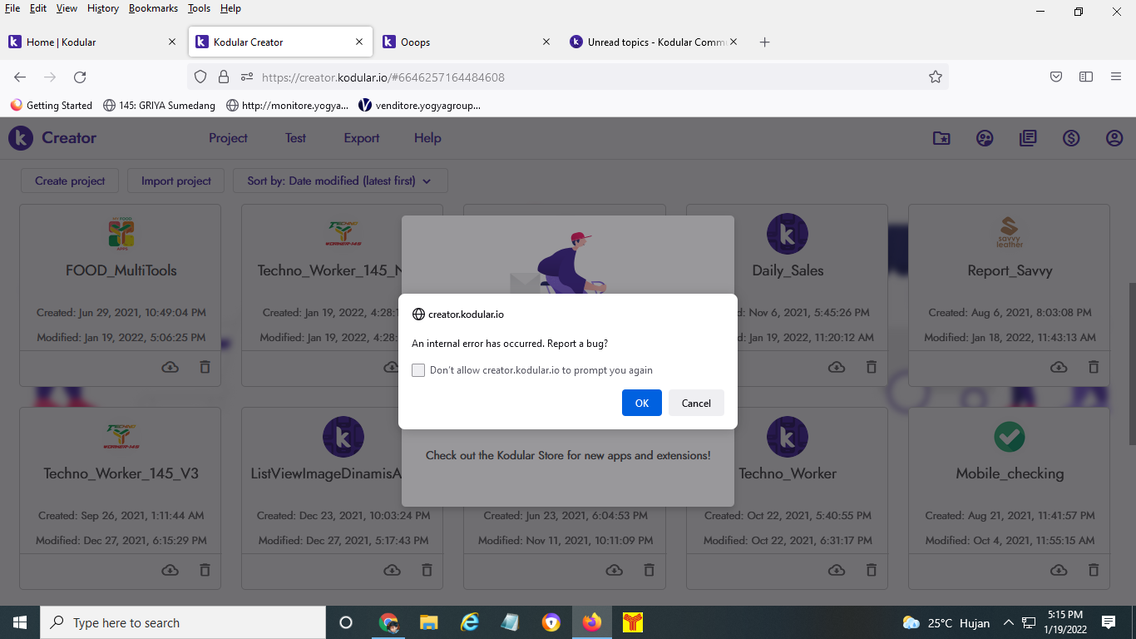Download the Report_Savvy project
This screenshot has width=1136, height=639.
(x=1059, y=367)
